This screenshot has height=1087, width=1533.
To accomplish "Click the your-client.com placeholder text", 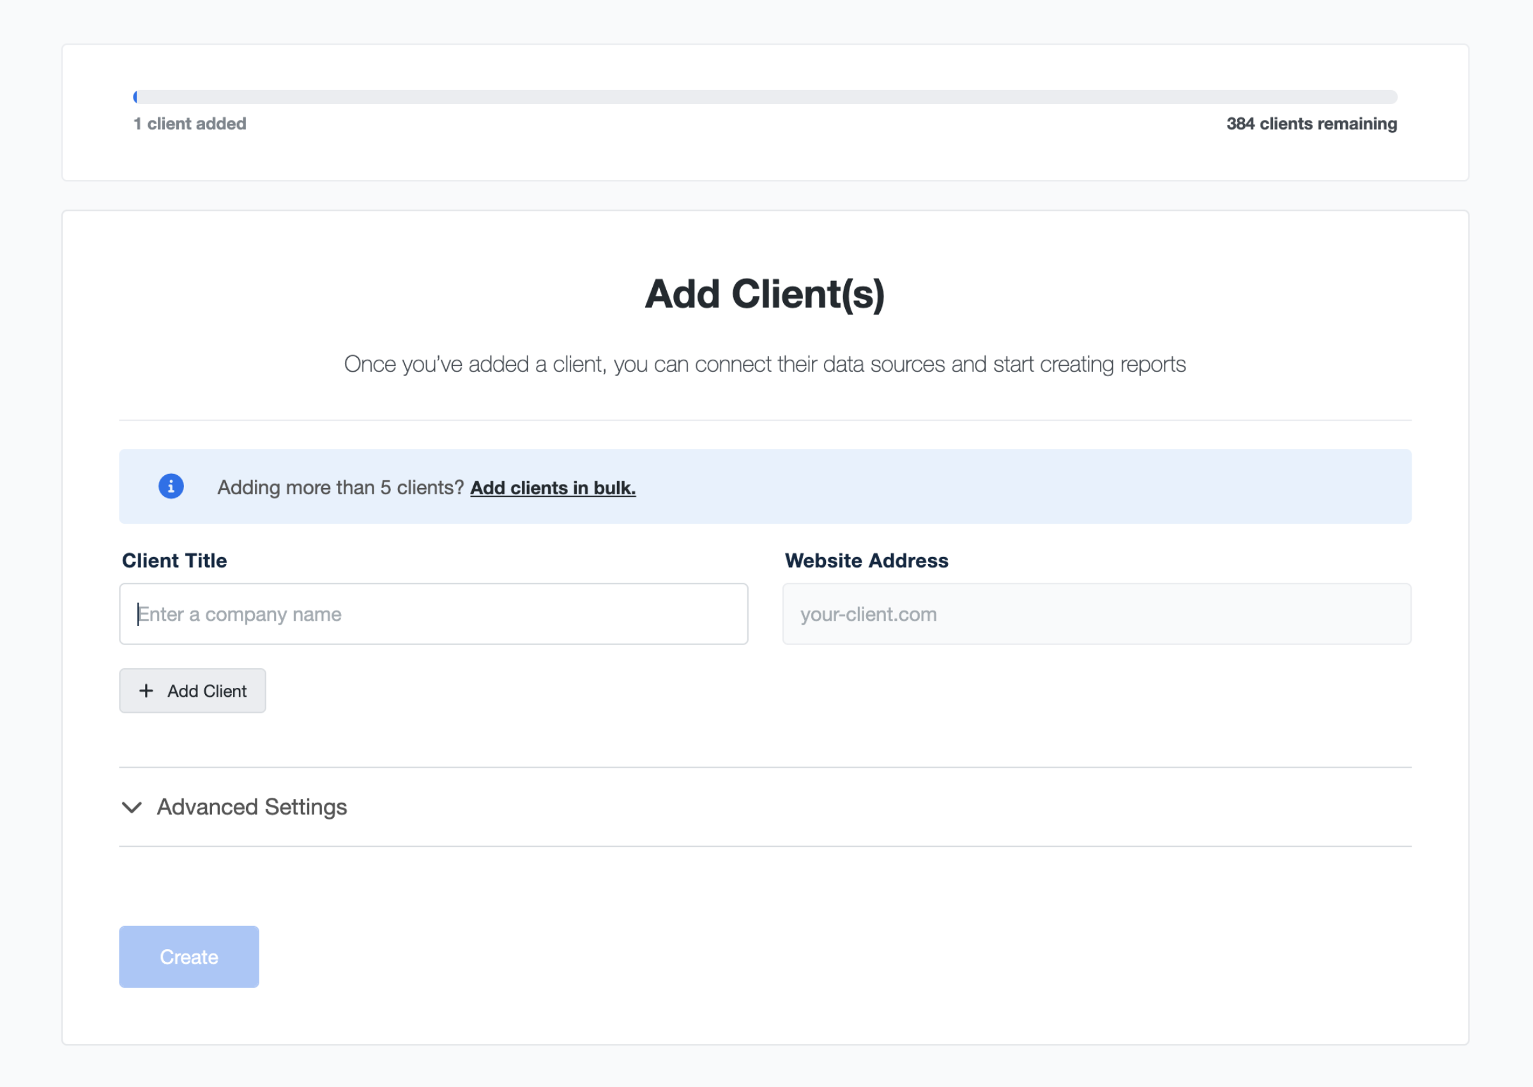I will coord(868,614).
